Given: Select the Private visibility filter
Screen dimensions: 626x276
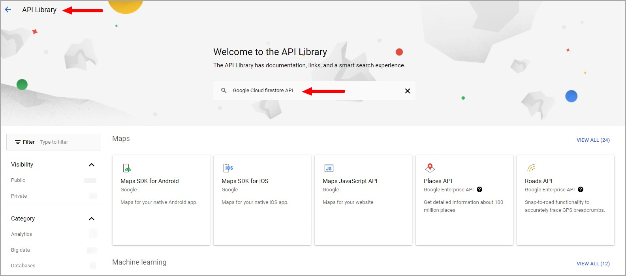Looking at the screenshot, I should coord(19,196).
